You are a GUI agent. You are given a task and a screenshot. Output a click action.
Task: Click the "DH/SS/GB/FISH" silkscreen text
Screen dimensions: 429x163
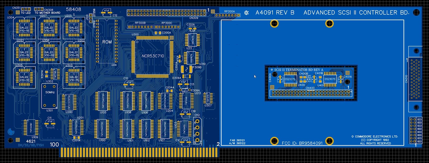(x=31, y=145)
